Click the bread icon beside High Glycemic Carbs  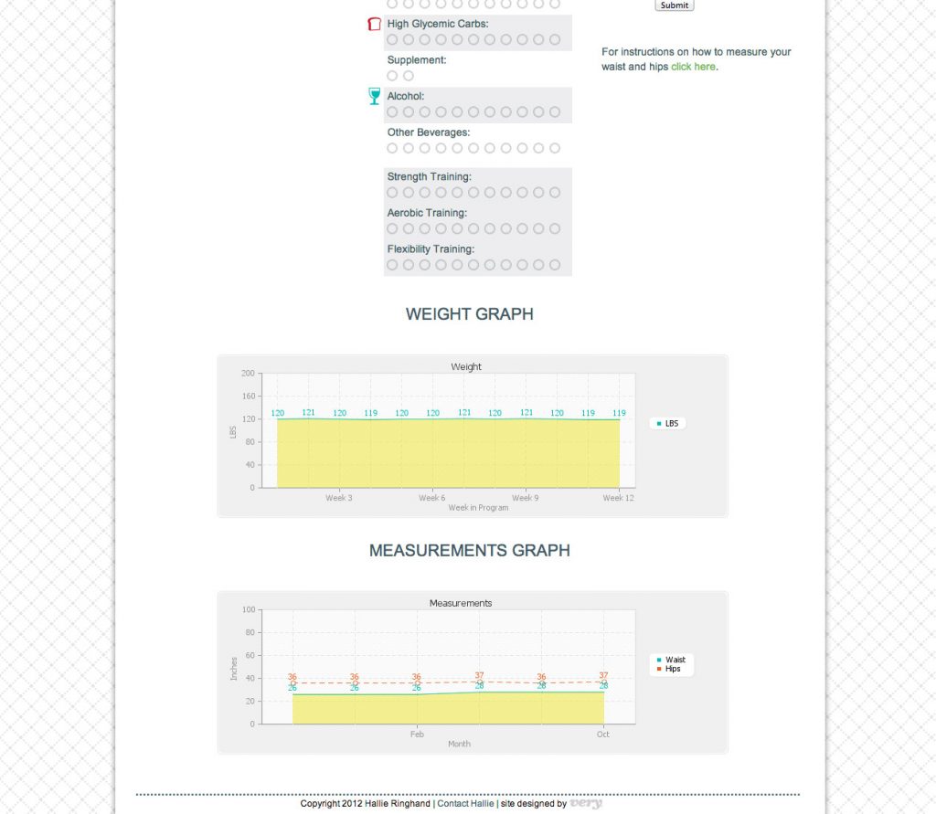tap(373, 25)
